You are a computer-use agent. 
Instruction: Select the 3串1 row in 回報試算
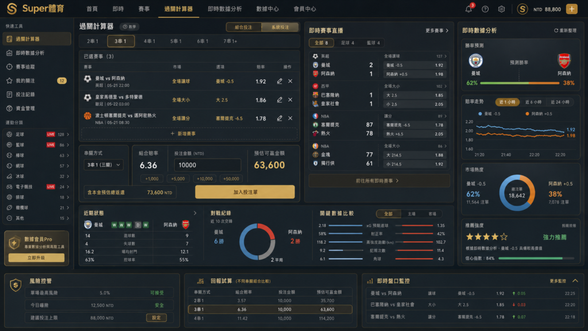270,310
